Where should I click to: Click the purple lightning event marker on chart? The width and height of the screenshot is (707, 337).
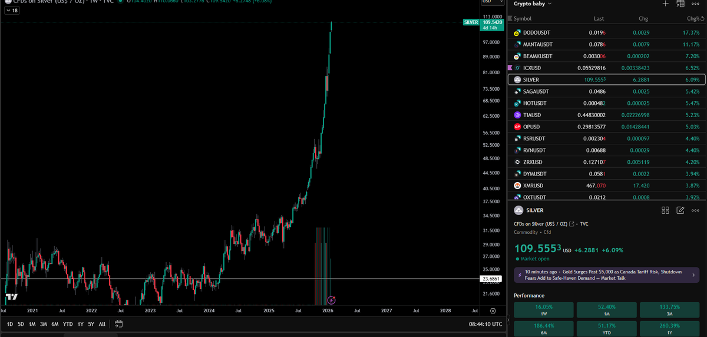(332, 300)
